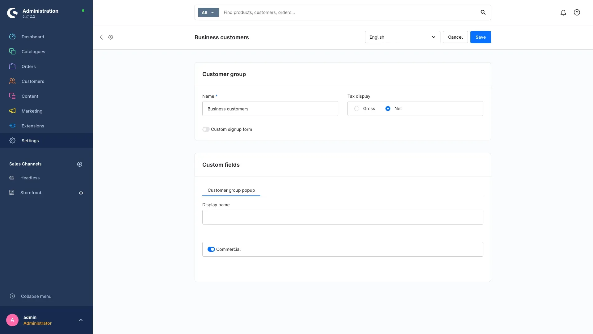Open the Orders menu item
Viewport: 593px width, 334px height.
[x=46, y=66]
